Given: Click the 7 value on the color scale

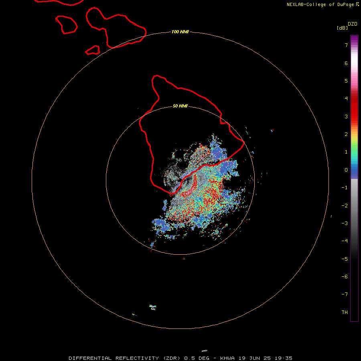Looking at the screenshot, I should click(346, 45).
